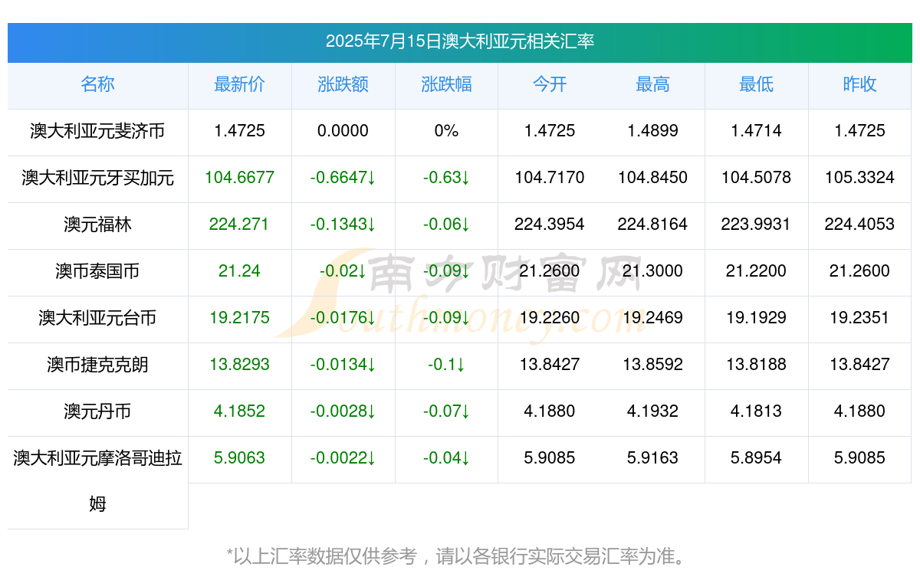Click latest price 19.2175
This screenshot has width=920, height=580.
tap(239, 318)
